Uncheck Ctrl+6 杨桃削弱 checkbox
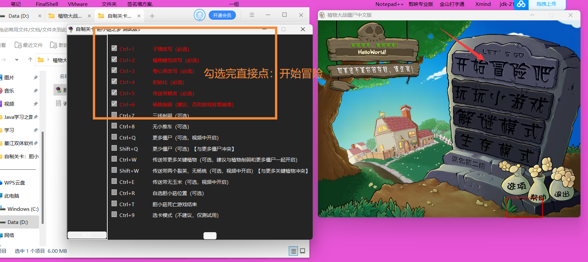Screen dimensions: 588x262 (114, 104)
